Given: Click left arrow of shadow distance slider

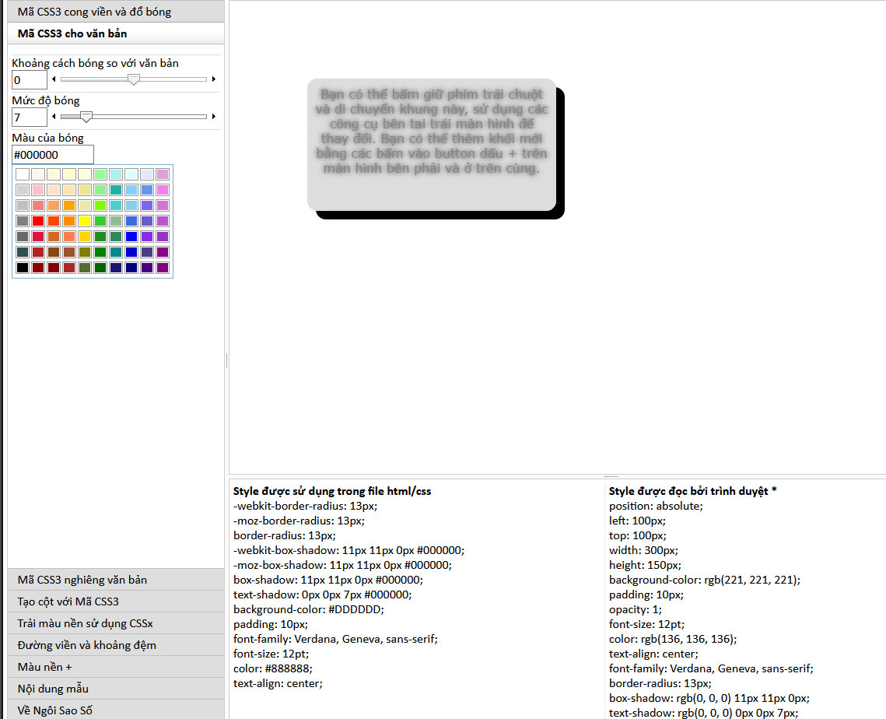Looking at the screenshot, I should click(x=54, y=79).
